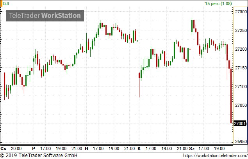Click the DJI symbol label
The width and height of the screenshot is (248, 159).
tap(6, 4)
